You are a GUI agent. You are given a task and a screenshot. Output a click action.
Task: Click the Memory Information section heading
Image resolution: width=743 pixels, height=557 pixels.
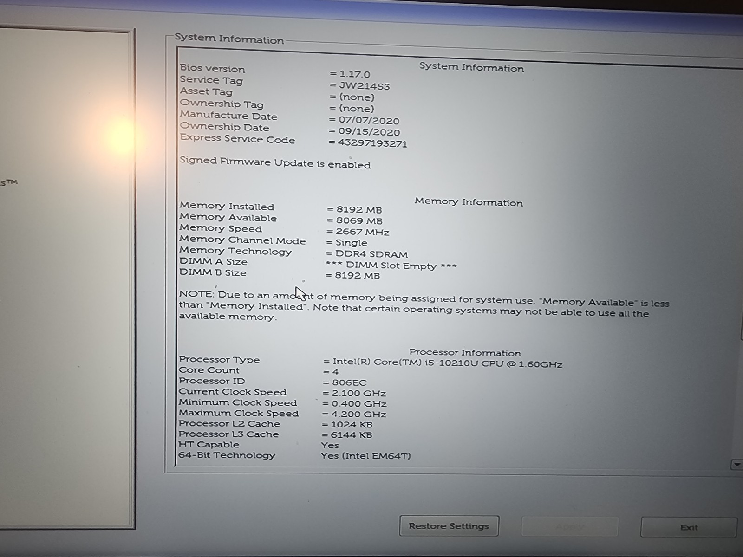pos(469,202)
